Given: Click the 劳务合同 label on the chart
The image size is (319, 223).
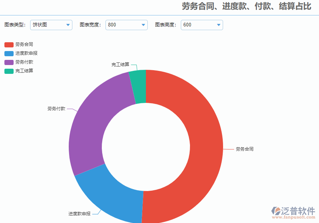Looking at the screenshot, I should (244, 149).
